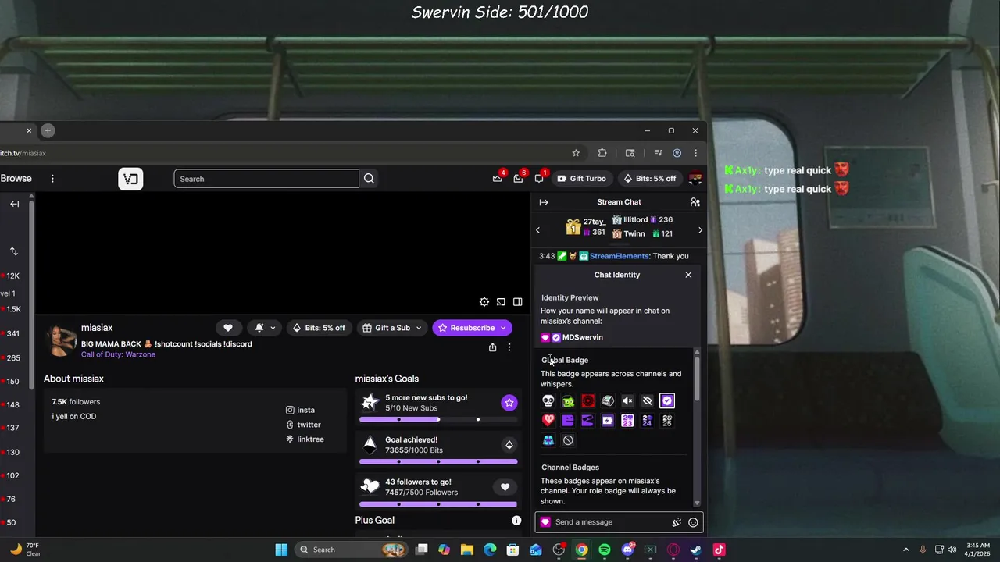Open the insta social link
Viewport: 1000px width, 562px height.
coord(300,410)
